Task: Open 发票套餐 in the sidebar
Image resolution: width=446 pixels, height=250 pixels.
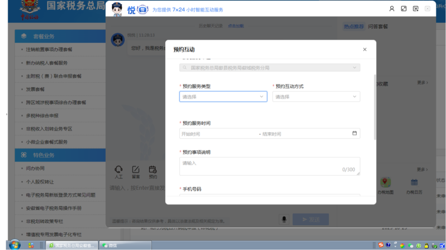Action: pyautogui.click(x=35, y=89)
